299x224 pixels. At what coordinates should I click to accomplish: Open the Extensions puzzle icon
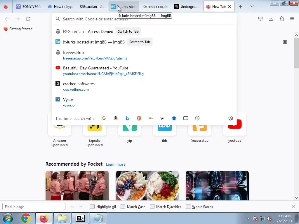pyautogui.click(x=281, y=19)
